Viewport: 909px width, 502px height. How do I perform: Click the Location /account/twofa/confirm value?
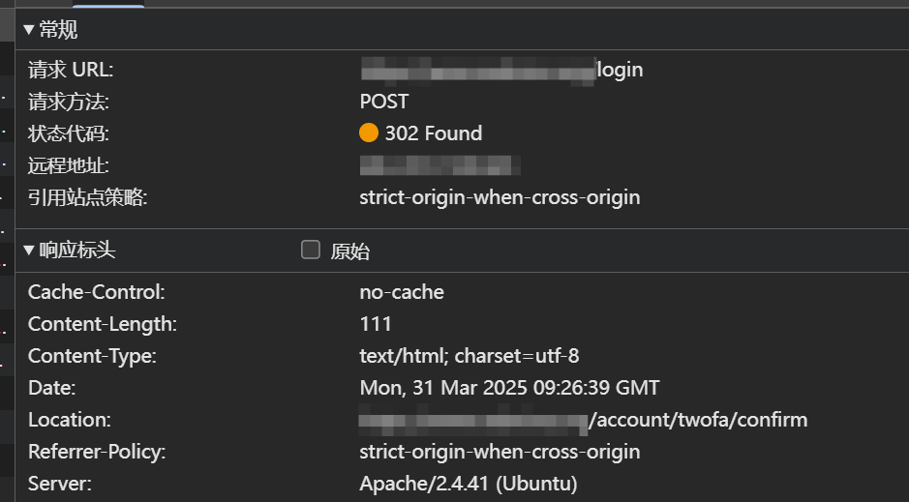[x=583, y=420]
